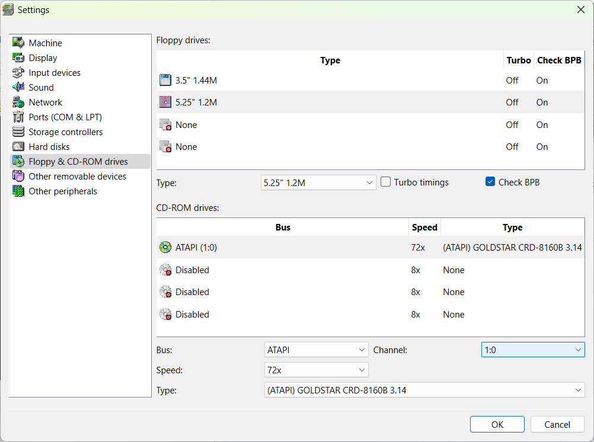The height and width of the screenshot is (442, 594).
Task: Select the second Disabled CD-ROM drive row
Action: pyautogui.click(x=192, y=292)
